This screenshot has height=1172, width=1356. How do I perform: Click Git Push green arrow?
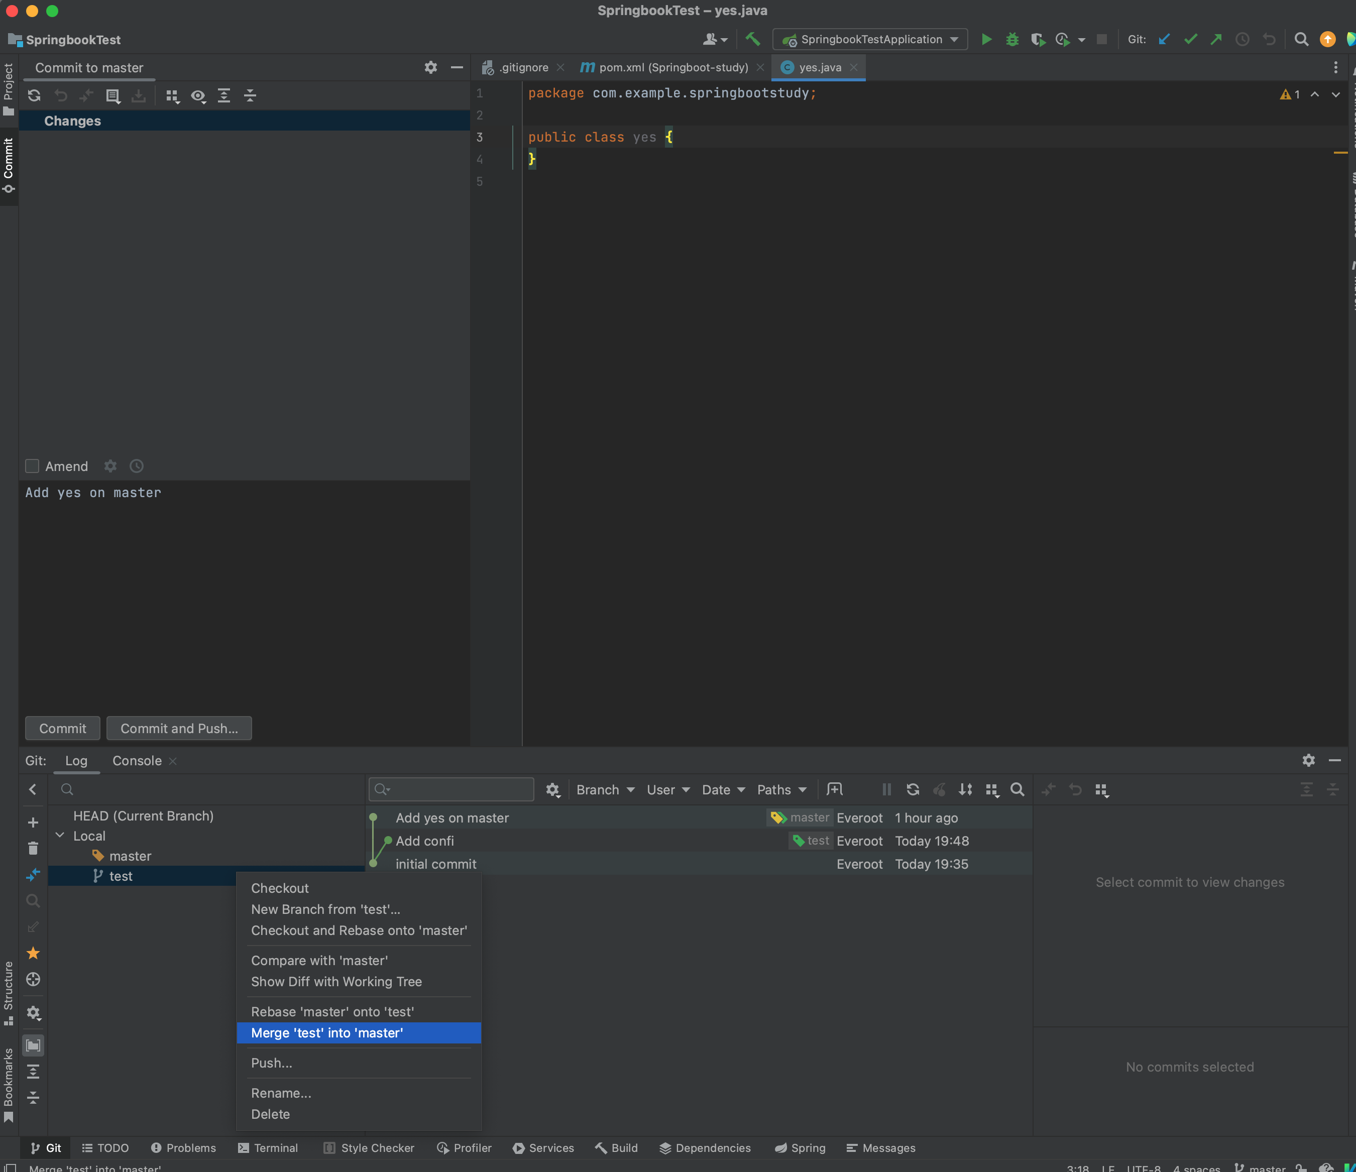[1216, 39]
